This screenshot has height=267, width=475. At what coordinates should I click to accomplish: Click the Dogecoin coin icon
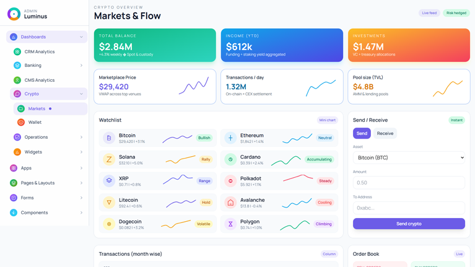109,224
